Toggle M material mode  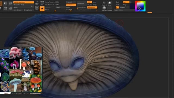pyautogui.click(x=131, y=2)
